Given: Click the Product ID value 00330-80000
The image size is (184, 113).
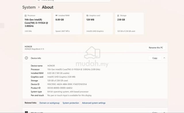Looking at the screenshot, I should pyautogui.click(x=60, y=88).
